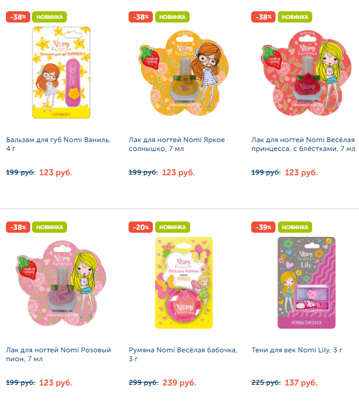Image resolution: width=359 pixels, height=408 pixels.
Task: Open the Весёлая бабочка blush product image
Action: pyautogui.click(x=184, y=282)
